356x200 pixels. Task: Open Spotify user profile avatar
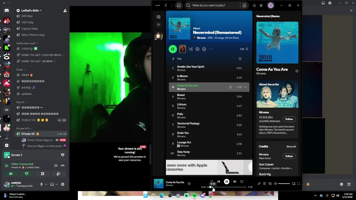271,5
